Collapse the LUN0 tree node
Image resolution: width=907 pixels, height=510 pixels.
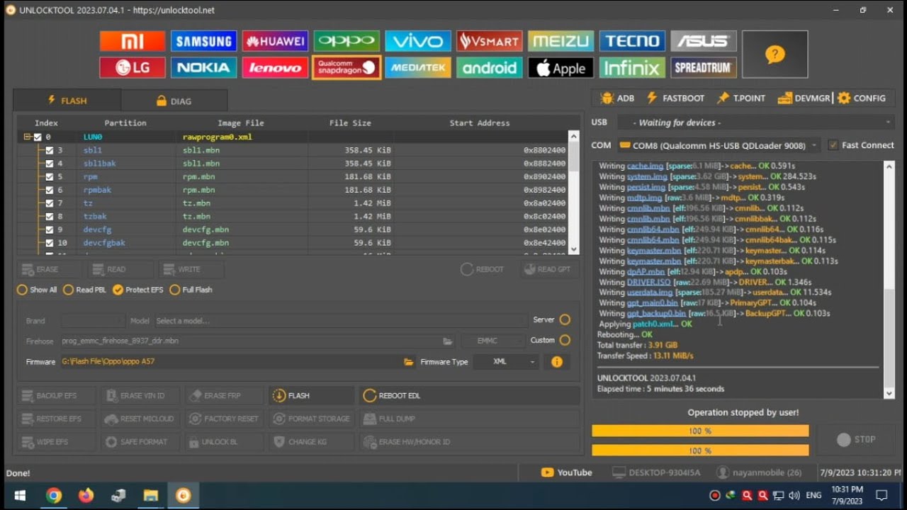tap(27, 137)
